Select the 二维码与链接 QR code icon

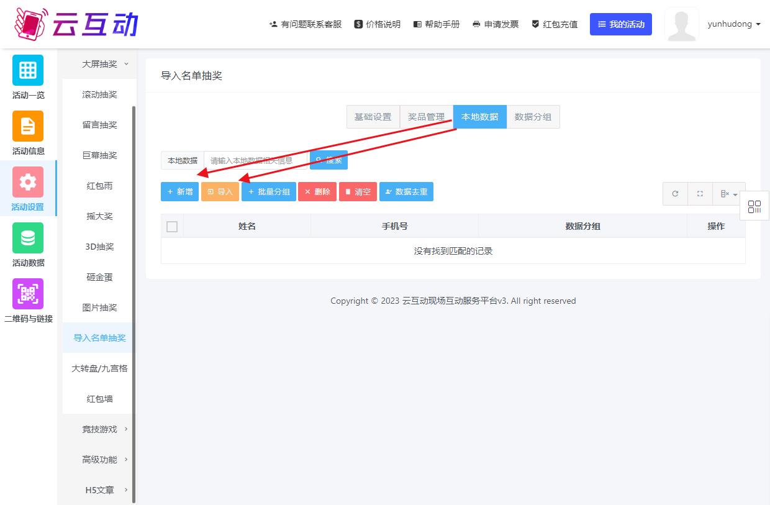click(27, 293)
